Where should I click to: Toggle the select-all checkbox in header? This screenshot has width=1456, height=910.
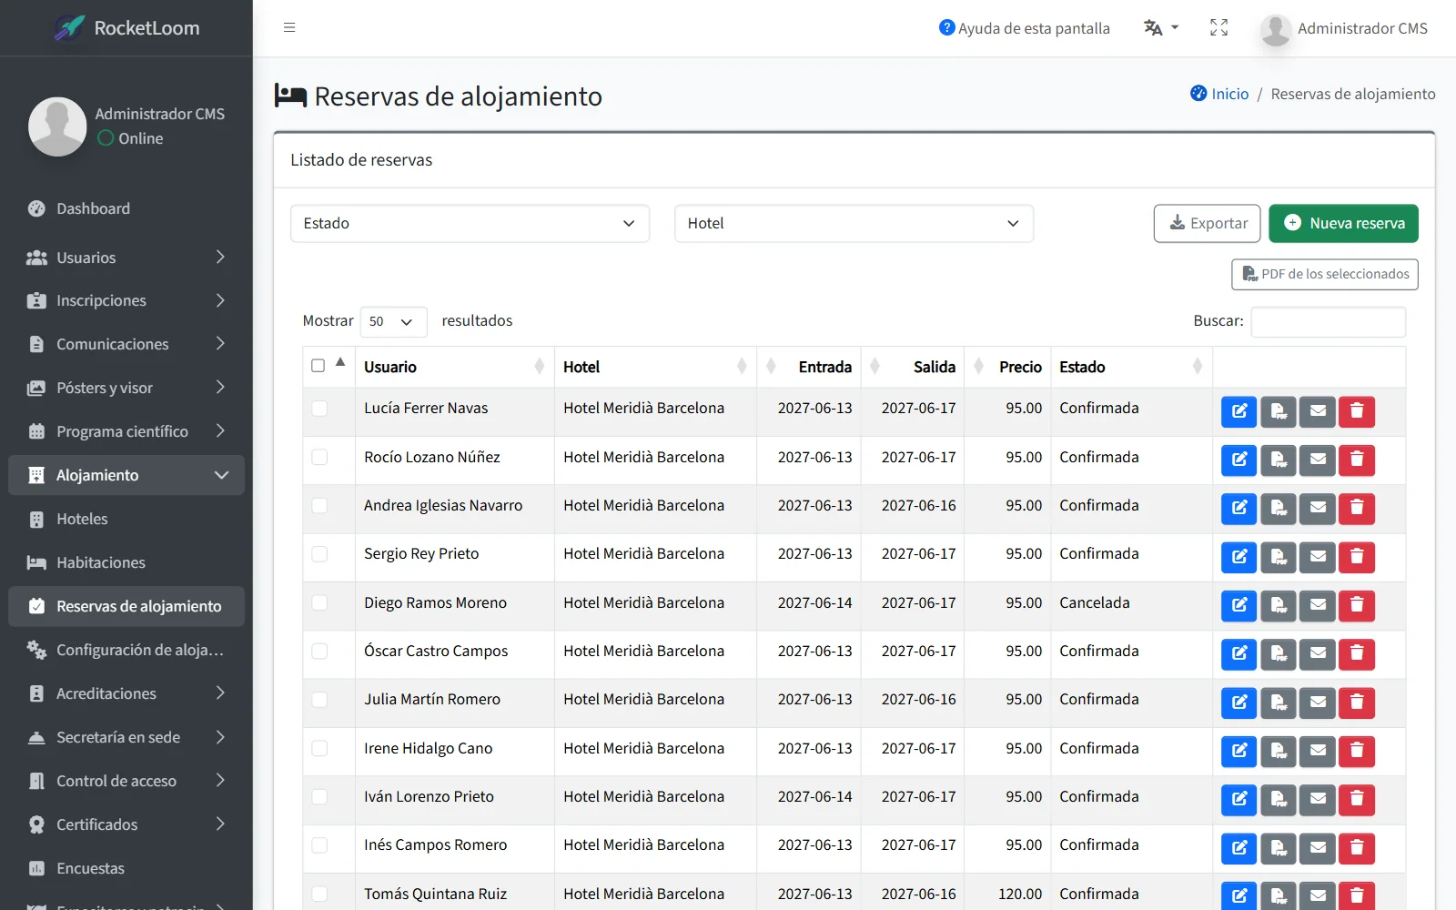(x=318, y=366)
